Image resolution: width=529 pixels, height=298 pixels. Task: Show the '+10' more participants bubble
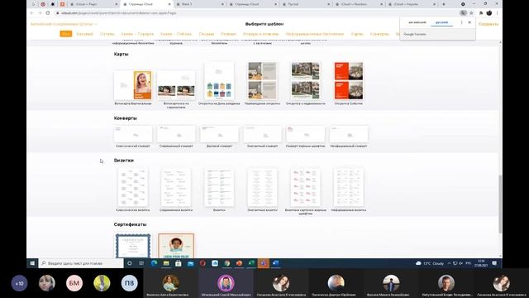[19, 283]
